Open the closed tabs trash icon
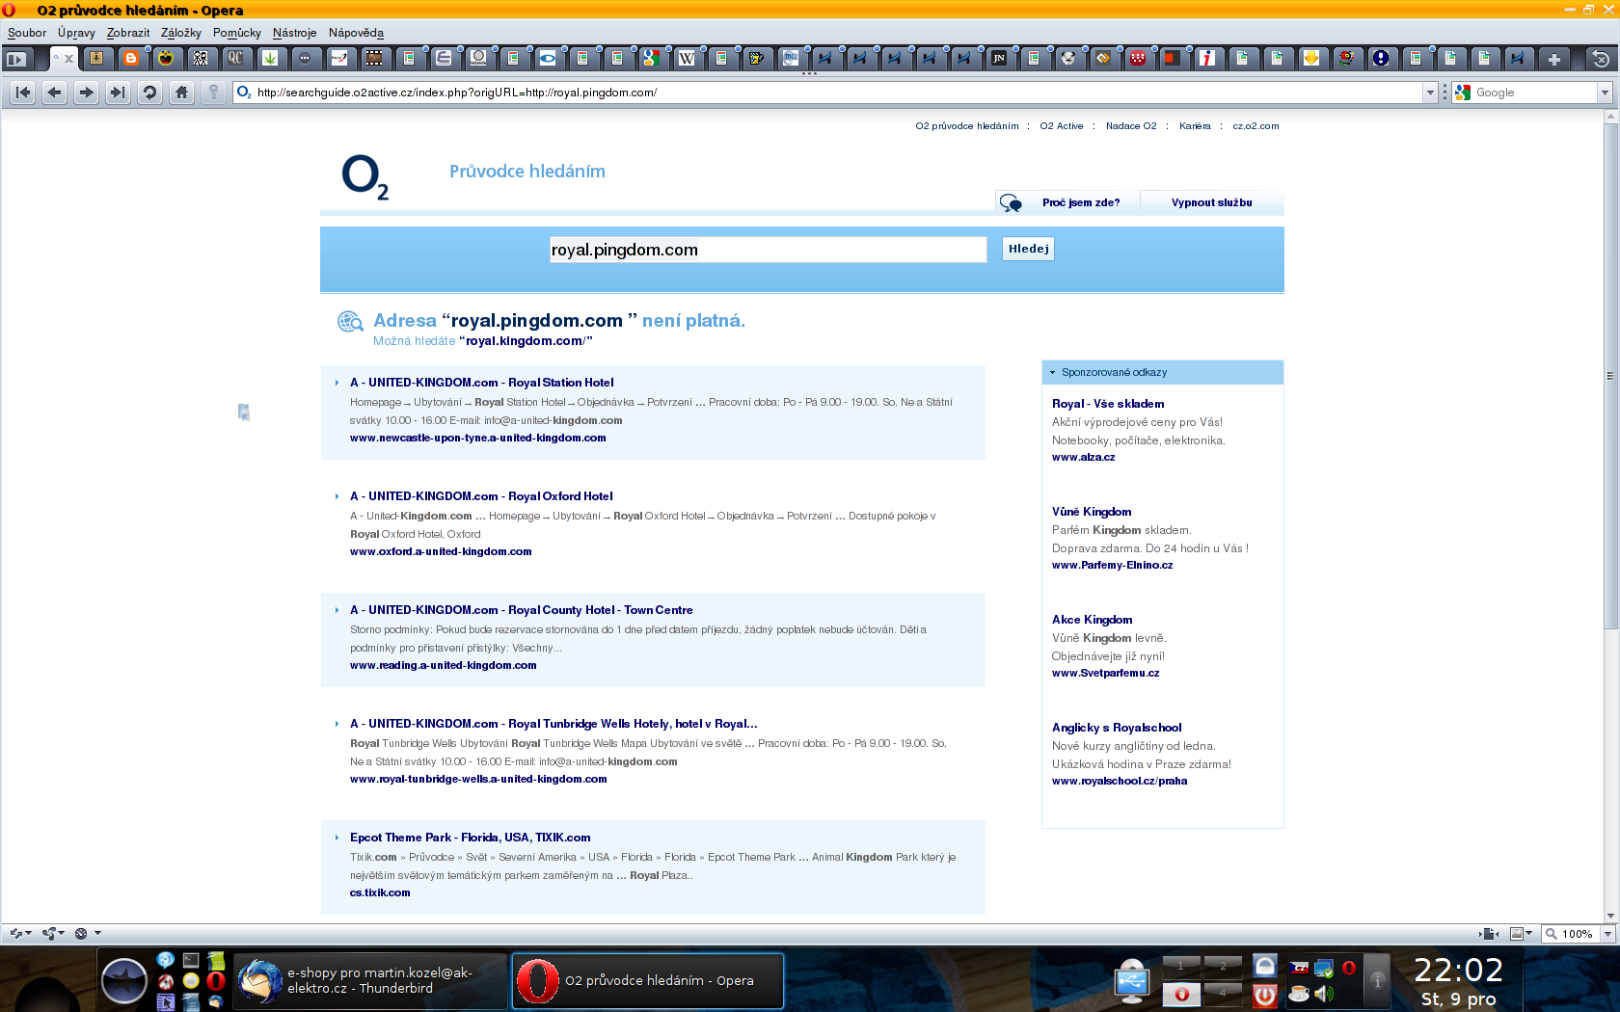The image size is (1620, 1012). pos(1601,59)
